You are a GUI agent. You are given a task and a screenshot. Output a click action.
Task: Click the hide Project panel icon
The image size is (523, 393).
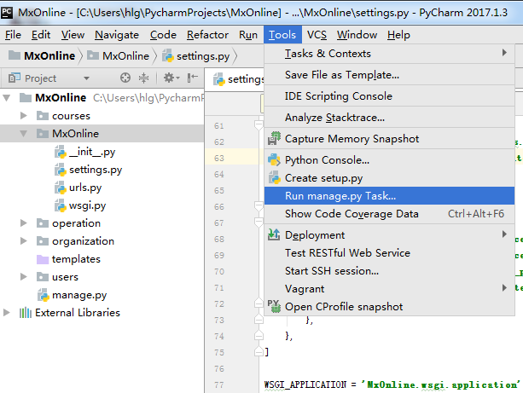(193, 78)
